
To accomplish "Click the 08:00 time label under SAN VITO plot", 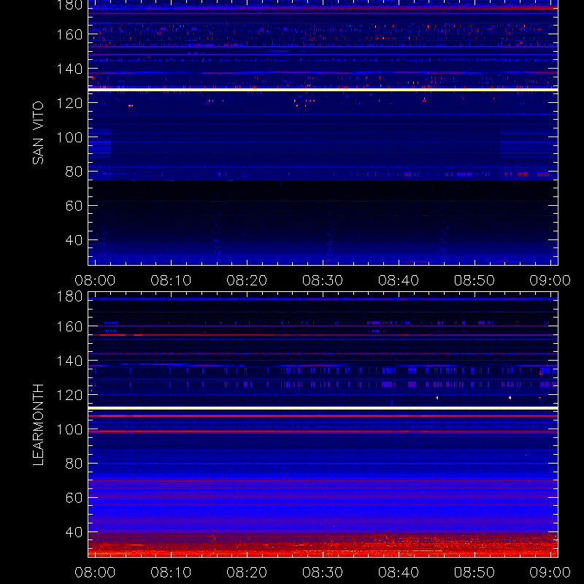I will [95, 280].
